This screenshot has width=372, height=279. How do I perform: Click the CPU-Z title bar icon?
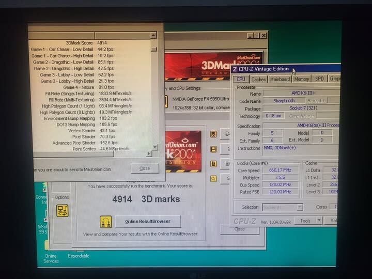tap(235, 69)
